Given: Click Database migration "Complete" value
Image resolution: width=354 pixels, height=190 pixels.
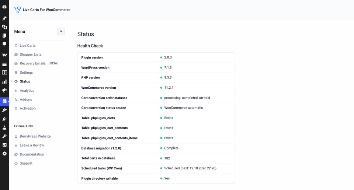Looking at the screenshot, I should (x=171, y=148).
